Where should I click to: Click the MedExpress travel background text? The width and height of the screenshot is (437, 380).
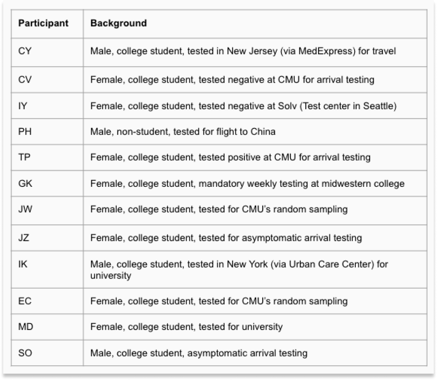tap(243, 51)
